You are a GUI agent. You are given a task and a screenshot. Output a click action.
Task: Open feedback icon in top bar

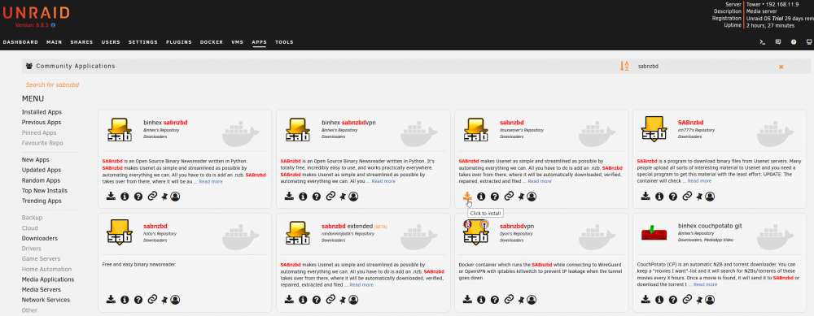(x=777, y=42)
